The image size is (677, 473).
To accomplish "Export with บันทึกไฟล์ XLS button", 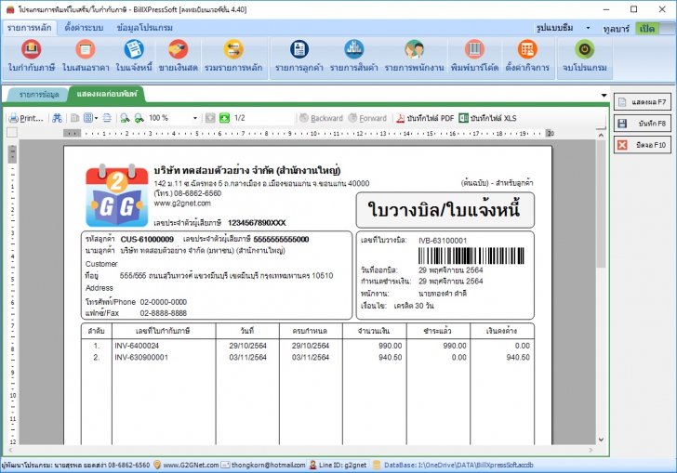I will 488,118.
